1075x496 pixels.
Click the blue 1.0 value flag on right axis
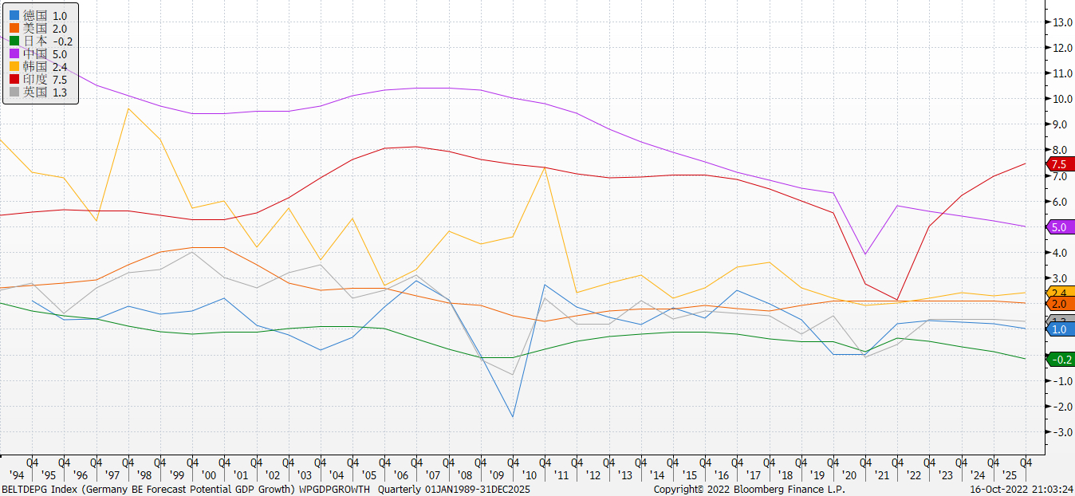(x=1058, y=329)
